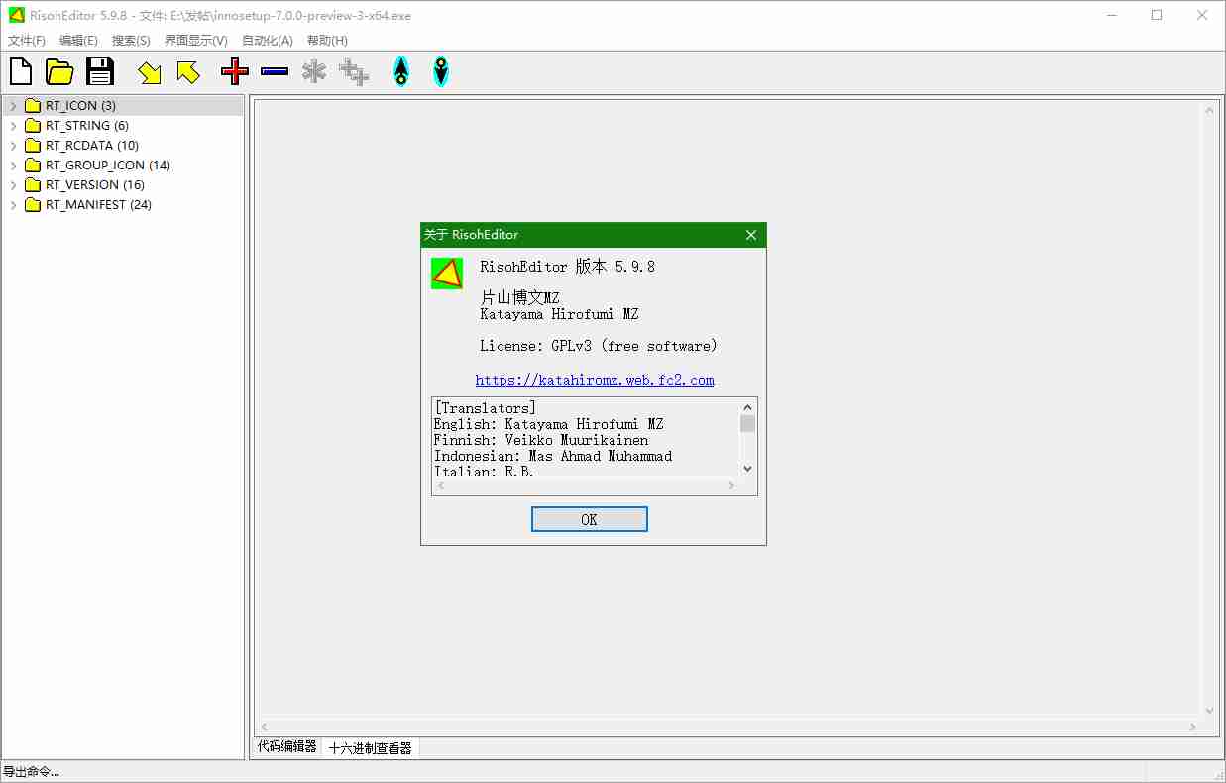Open the 界面显示(V) menu
The image size is (1226, 783).
(195, 41)
